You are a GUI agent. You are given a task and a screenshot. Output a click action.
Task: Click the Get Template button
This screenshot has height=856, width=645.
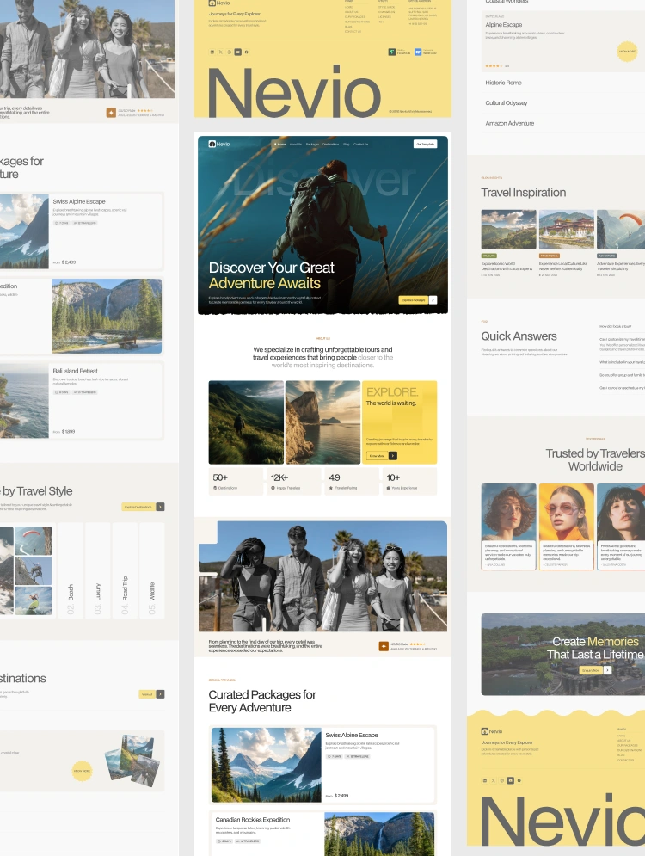[x=425, y=145]
